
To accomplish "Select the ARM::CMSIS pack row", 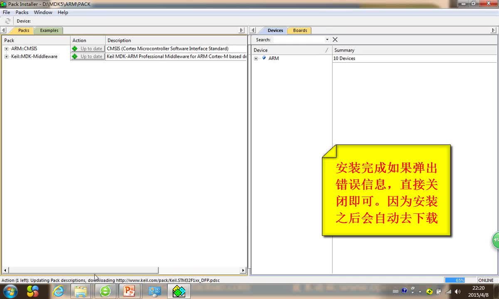I will point(124,49).
